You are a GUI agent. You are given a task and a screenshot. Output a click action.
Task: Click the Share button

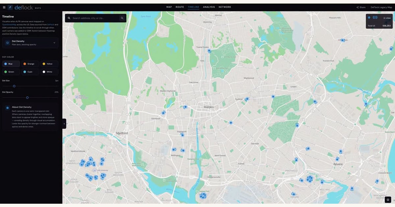pyautogui.click(x=361, y=7)
